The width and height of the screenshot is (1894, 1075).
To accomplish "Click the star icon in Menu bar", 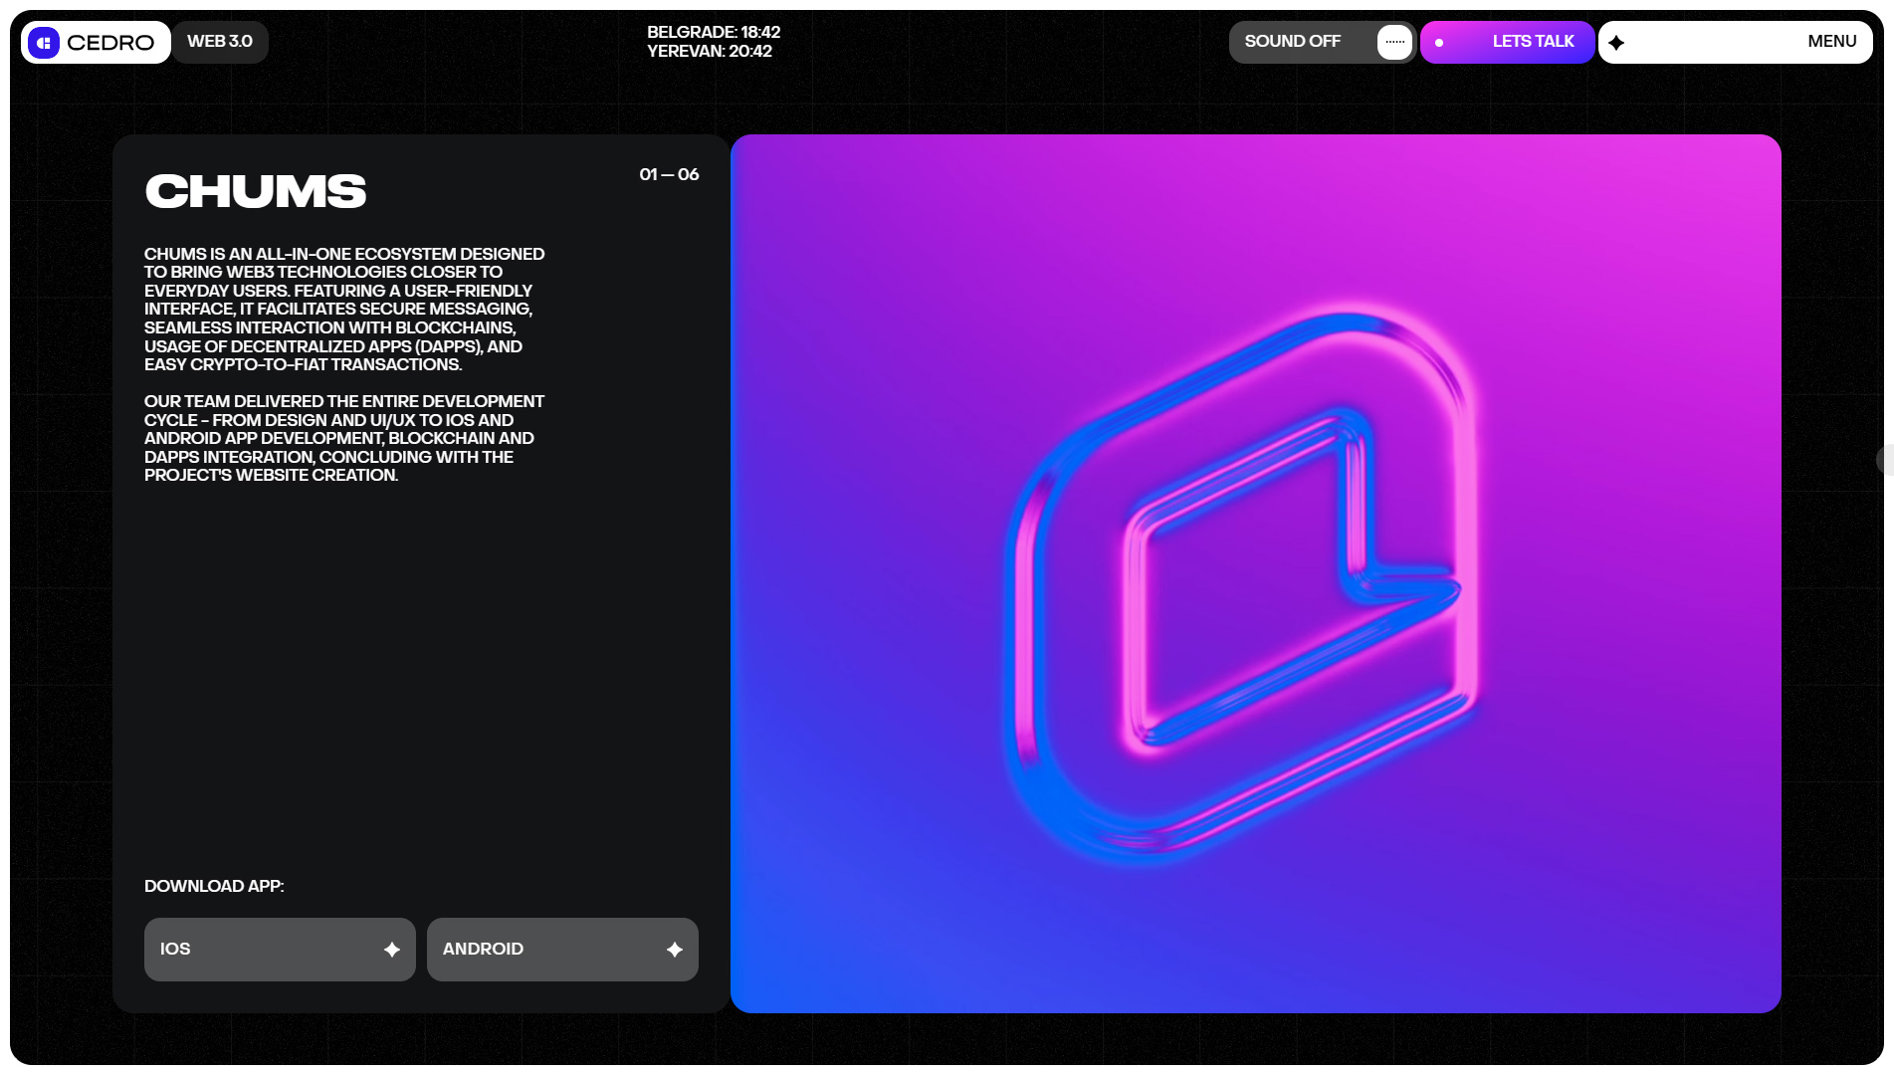I will (x=1616, y=43).
